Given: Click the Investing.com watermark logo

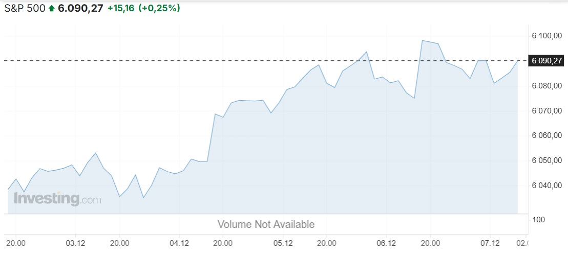Looking at the screenshot, I should click(x=57, y=199).
